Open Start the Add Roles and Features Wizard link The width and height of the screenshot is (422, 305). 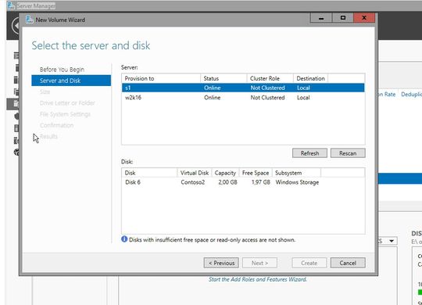pyautogui.click(x=258, y=279)
